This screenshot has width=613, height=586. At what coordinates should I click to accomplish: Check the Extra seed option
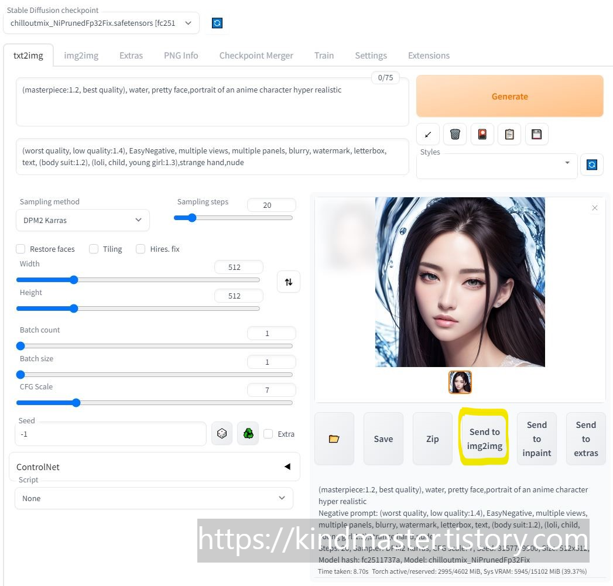pyautogui.click(x=268, y=434)
